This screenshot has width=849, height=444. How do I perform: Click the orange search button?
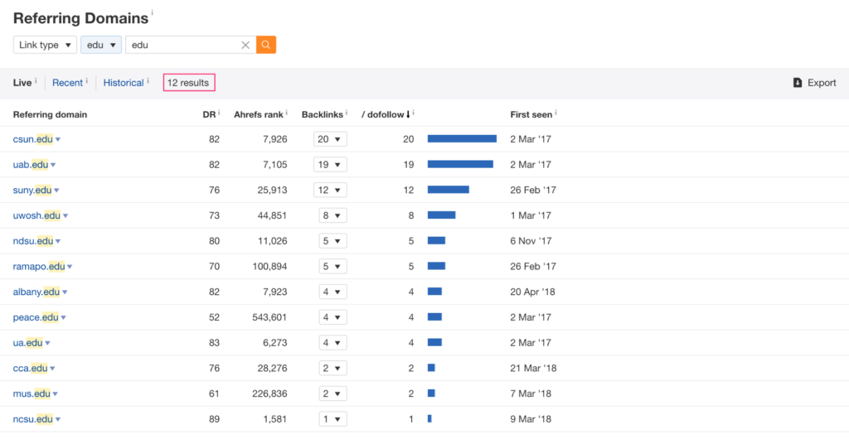pos(265,45)
